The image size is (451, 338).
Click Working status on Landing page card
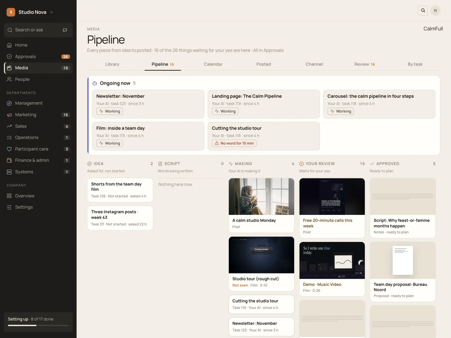point(225,111)
